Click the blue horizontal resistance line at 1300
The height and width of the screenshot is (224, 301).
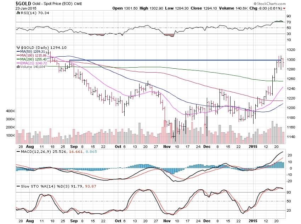coord(177,60)
